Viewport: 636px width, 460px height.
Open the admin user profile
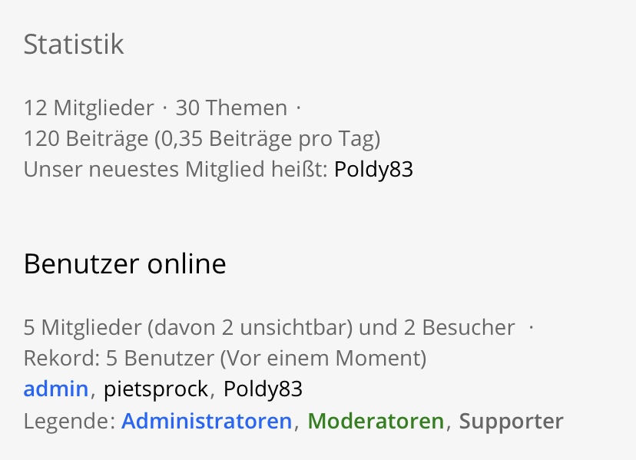coord(56,389)
